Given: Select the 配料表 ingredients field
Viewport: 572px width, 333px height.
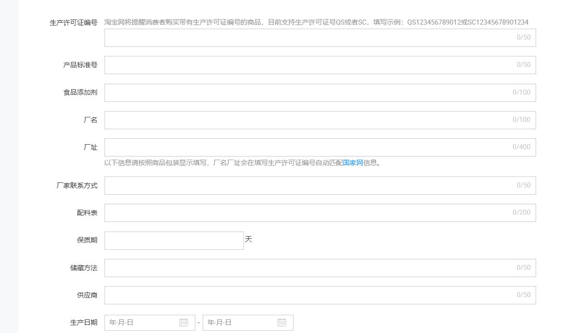Looking at the screenshot, I should point(309,213).
